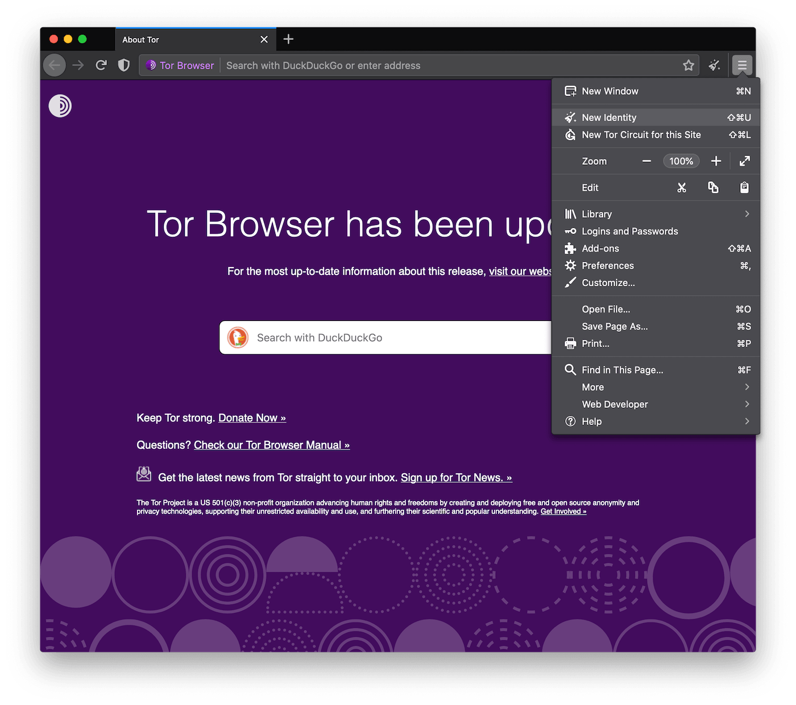Select New Identity menu entry
The height and width of the screenshot is (705, 796).
[656, 118]
